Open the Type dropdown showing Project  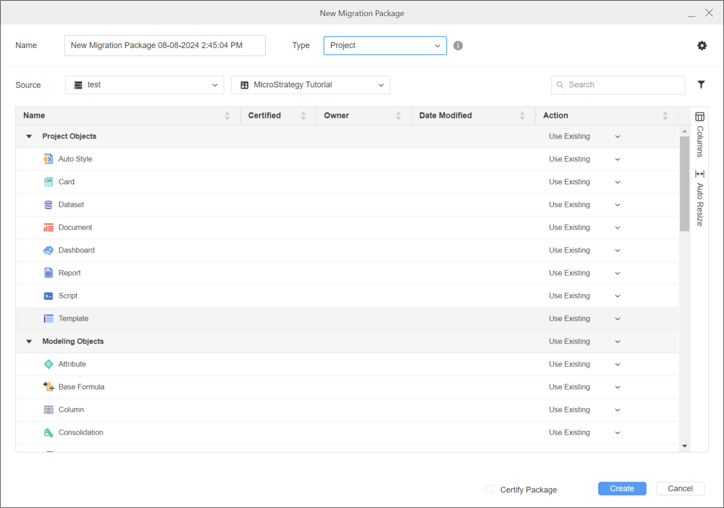pyautogui.click(x=385, y=46)
